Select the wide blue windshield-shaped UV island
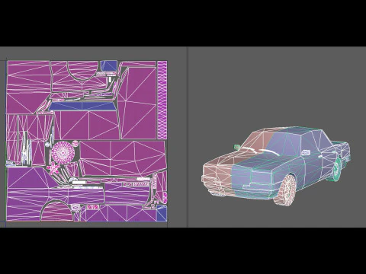366x274 pixels. 82,106
